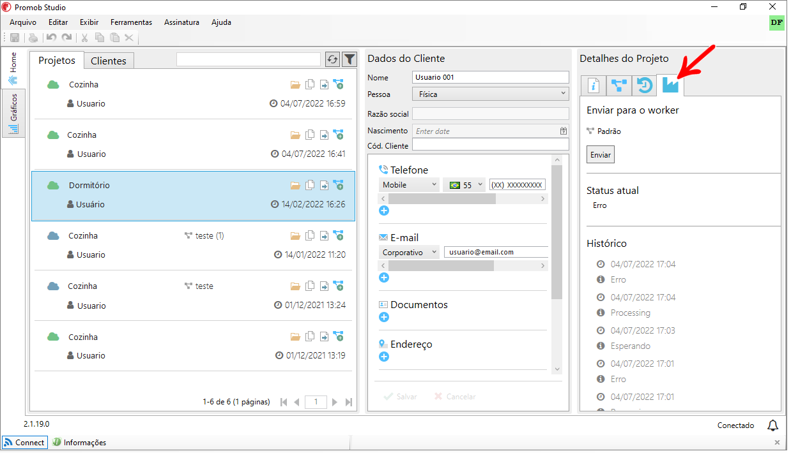Click the Connect button in status bar

[25, 442]
